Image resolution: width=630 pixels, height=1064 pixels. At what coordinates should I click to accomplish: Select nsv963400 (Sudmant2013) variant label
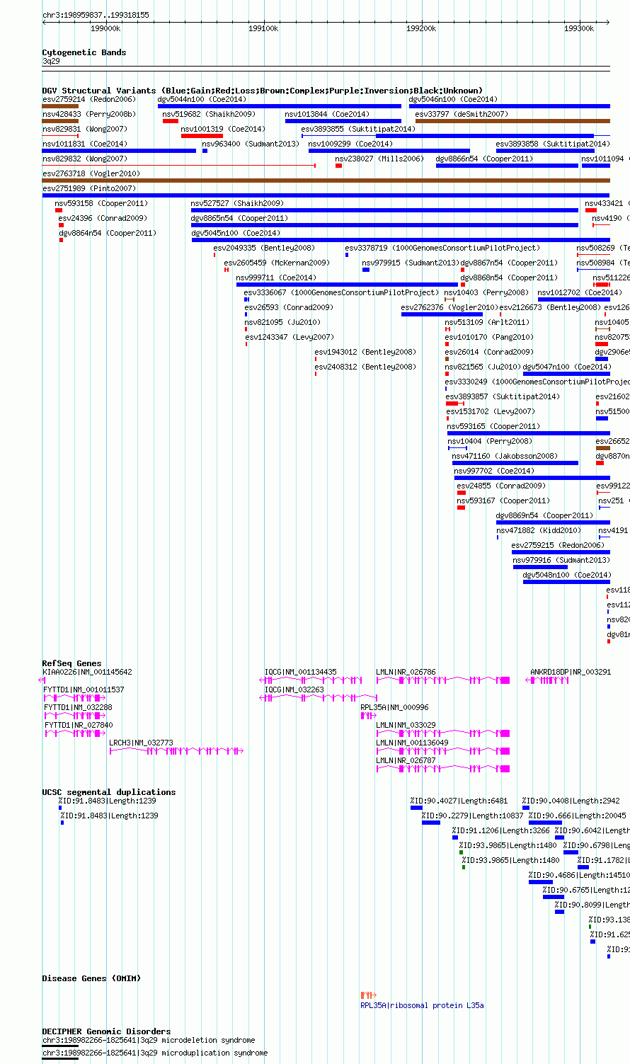point(251,144)
